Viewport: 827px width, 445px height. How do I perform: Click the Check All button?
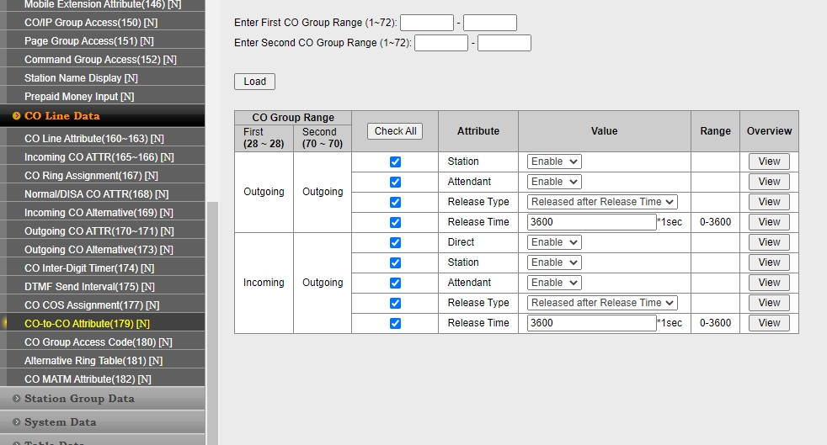(395, 131)
